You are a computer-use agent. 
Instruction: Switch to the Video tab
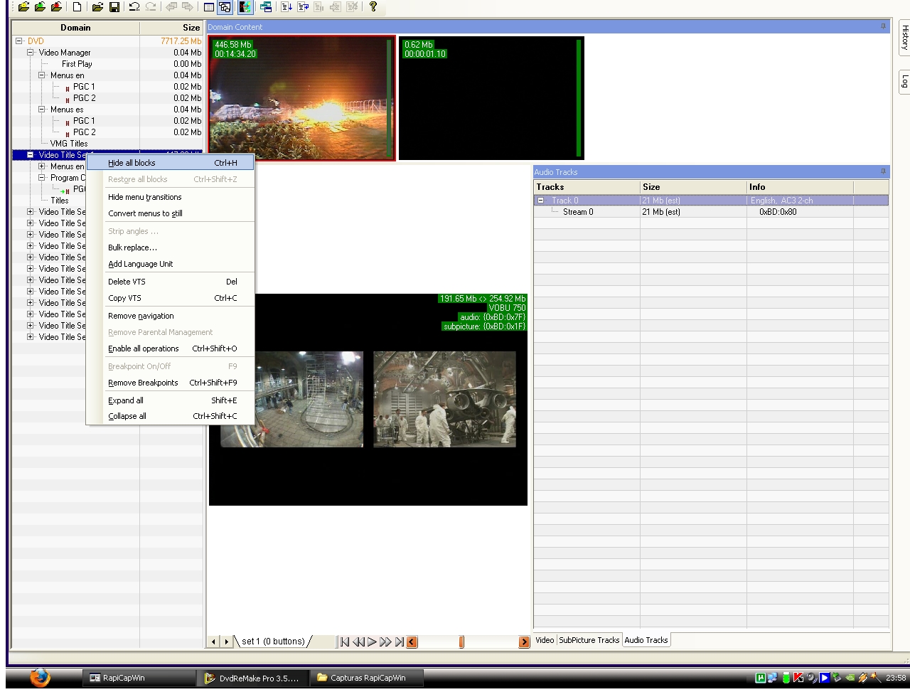tap(545, 640)
